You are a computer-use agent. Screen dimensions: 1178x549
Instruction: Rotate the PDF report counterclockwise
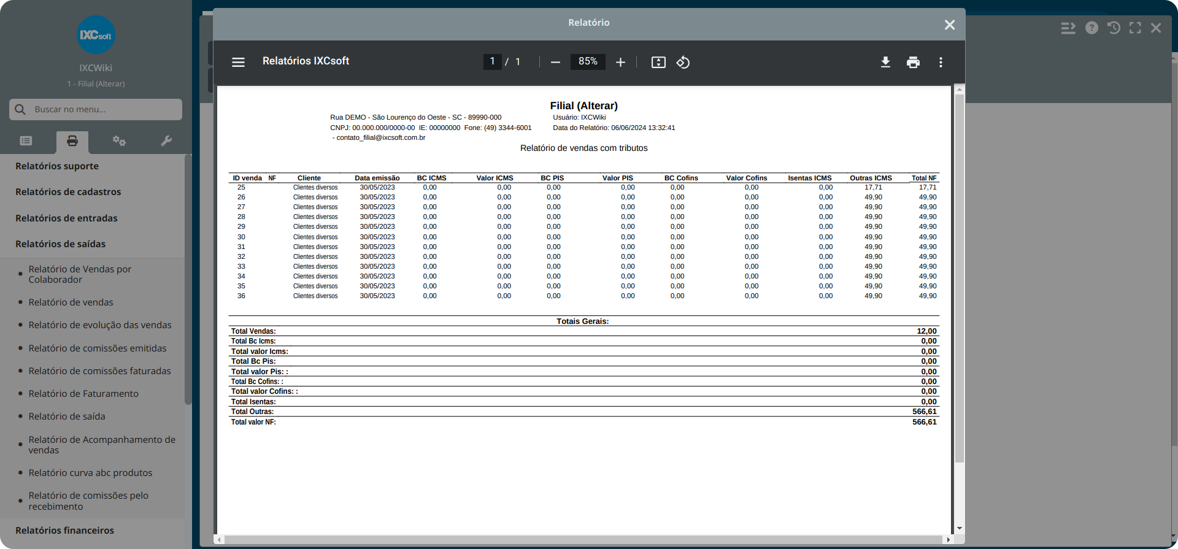[x=683, y=62]
